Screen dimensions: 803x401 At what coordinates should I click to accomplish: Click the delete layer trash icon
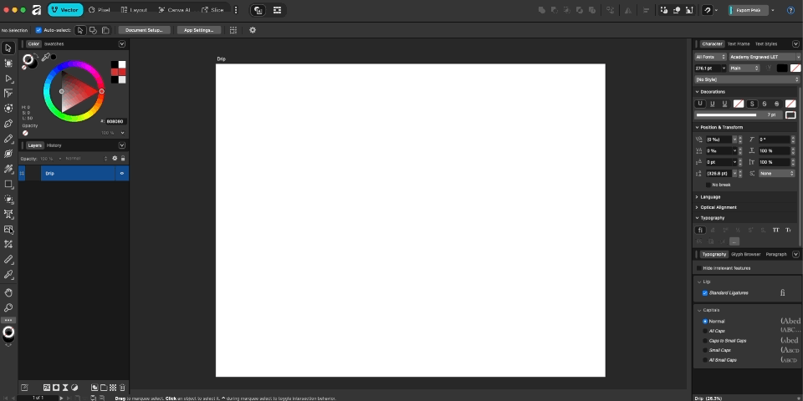(122, 388)
